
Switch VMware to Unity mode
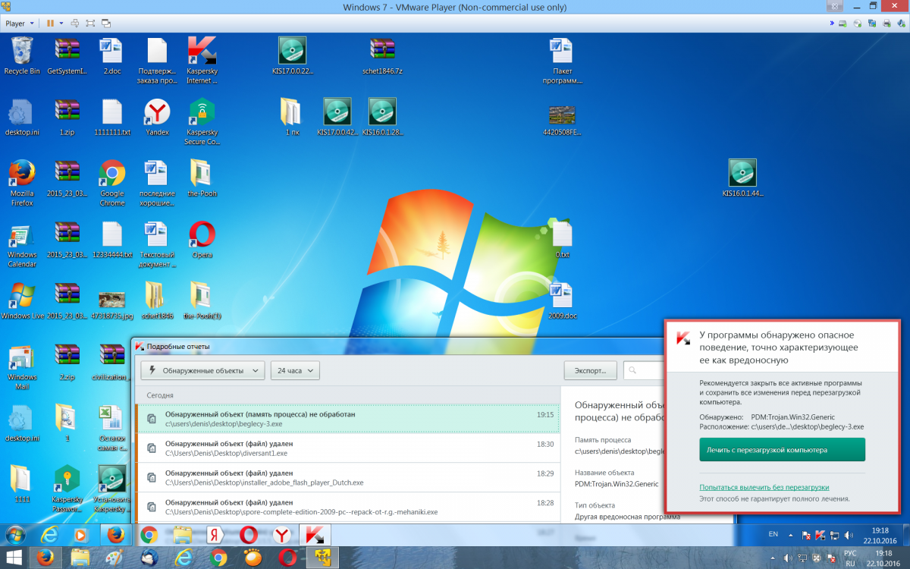pyautogui.click(x=106, y=24)
